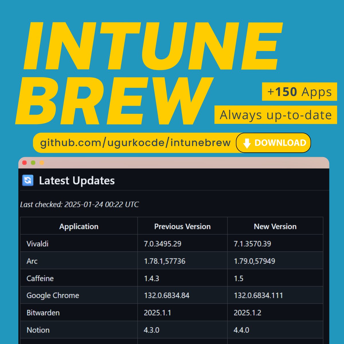Click Arc new version 1.79.0,57949
Screen dimensions: 344x344
pyautogui.click(x=254, y=261)
